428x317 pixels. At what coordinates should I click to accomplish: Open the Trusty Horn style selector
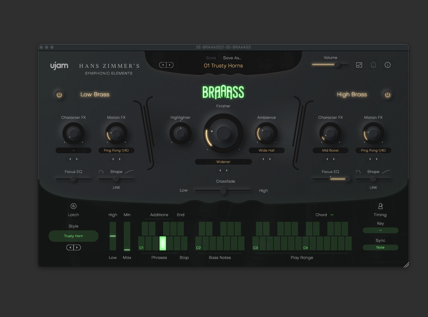[x=74, y=236]
